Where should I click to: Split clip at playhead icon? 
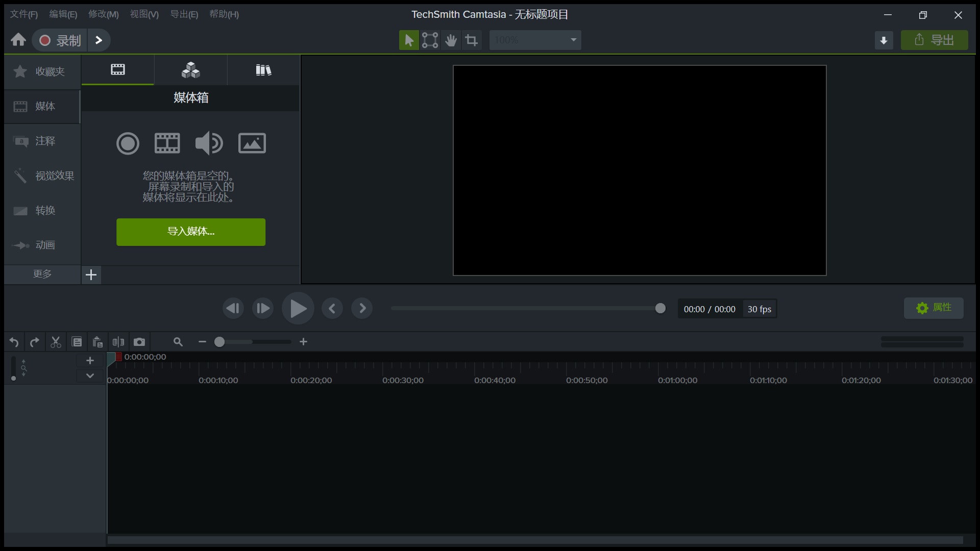pyautogui.click(x=118, y=342)
